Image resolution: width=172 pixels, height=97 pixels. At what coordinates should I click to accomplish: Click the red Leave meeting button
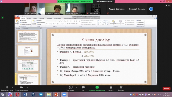point(166,88)
